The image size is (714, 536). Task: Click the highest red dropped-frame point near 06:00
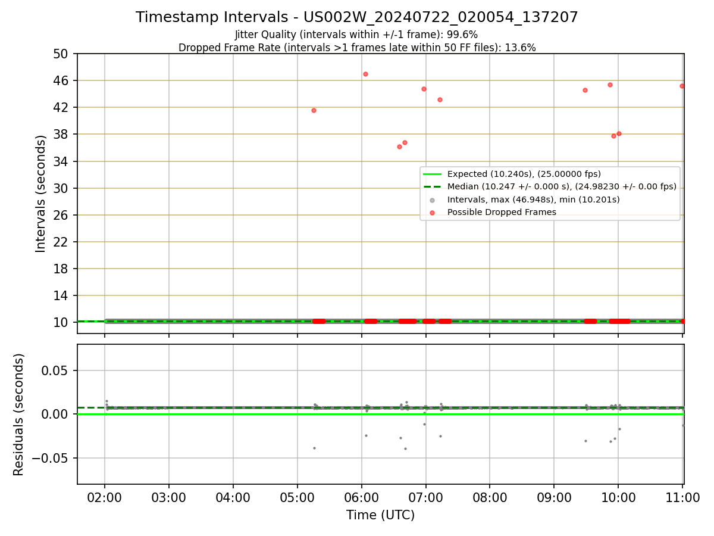click(365, 74)
